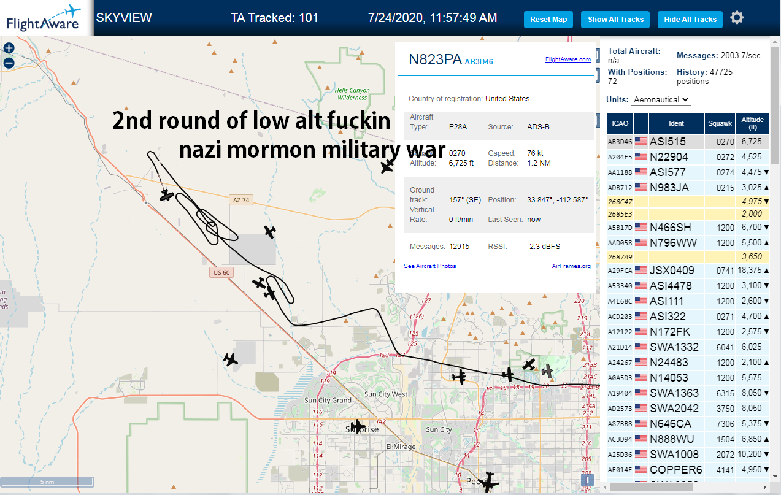
Task: Select the N466SH row
Action: [688, 228]
